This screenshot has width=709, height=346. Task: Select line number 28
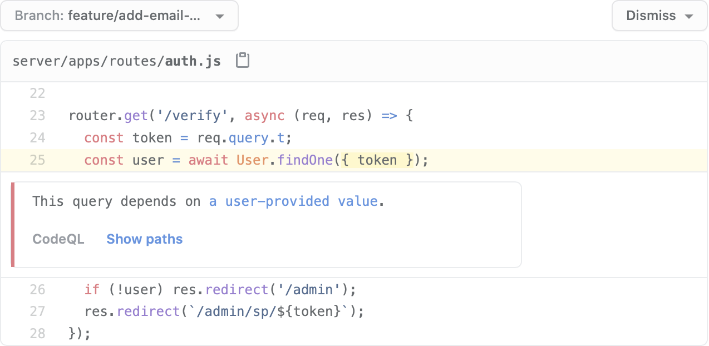pyautogui.click(x=37, y=334)
